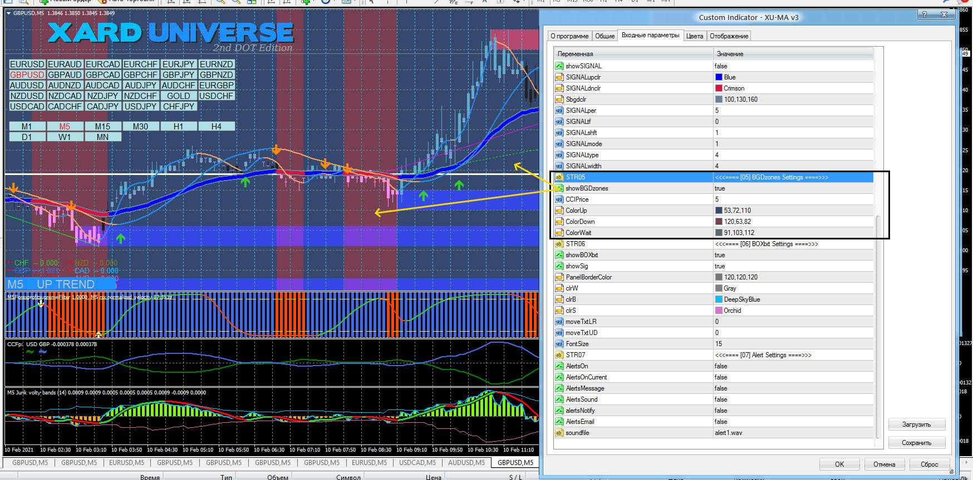Image resolution: width=973 pixels, height=480 pixels.
Task: Select the icon next to soundfile parameter
Action: coord(559,433)
